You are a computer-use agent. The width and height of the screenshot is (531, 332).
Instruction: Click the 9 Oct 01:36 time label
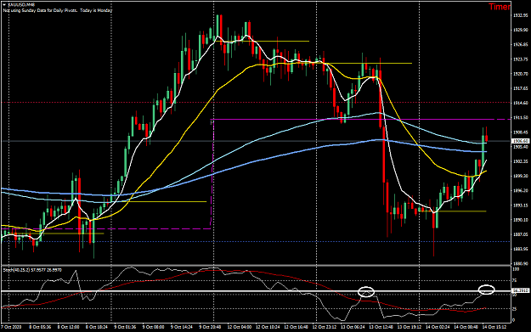125,327
